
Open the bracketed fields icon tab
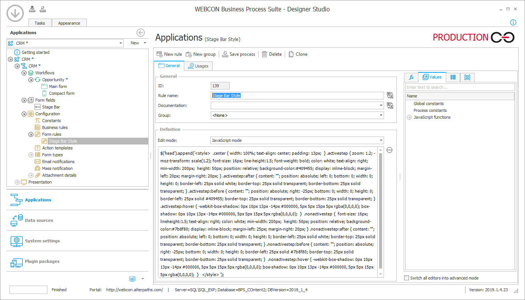pos(467,77)
